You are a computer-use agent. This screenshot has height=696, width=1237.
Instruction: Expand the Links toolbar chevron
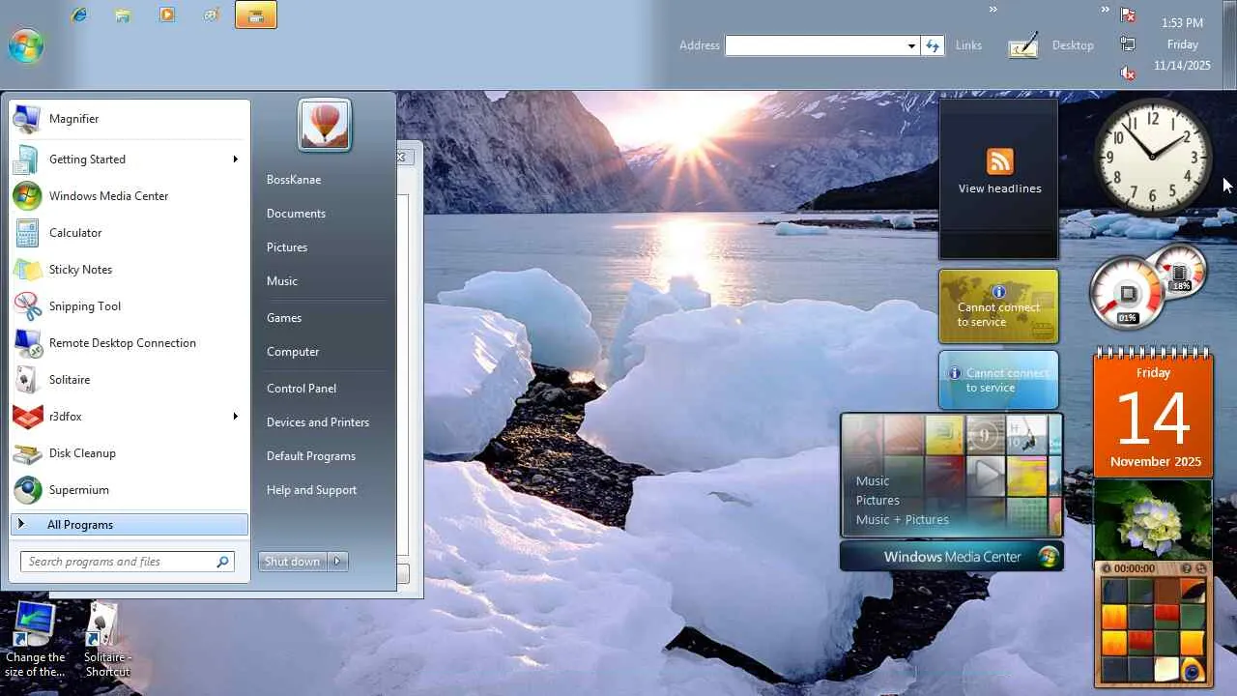992,10
